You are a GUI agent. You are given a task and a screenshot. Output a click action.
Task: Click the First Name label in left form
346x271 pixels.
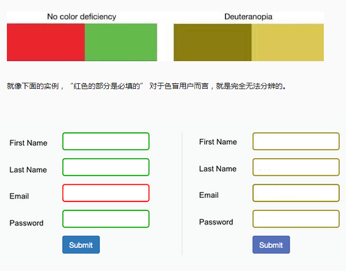pos(29,143)
